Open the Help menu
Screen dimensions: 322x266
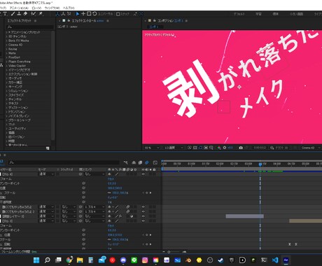pyautogui.click(x=69, y=8)
